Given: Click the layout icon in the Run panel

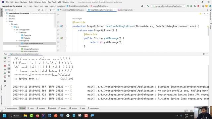Looking at the screenshot, I should [5, 81].
